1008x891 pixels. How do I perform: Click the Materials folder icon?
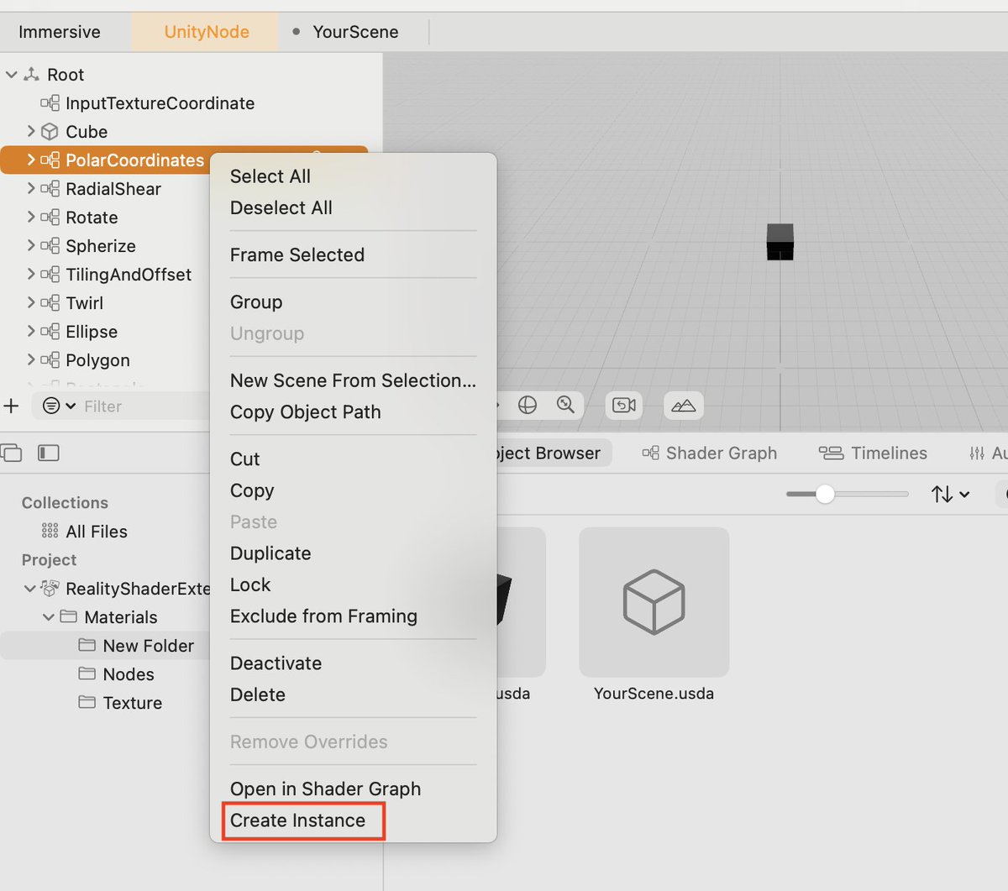tap(69, 617)
